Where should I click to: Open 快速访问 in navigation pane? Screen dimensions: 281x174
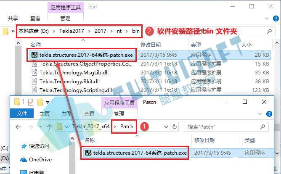coord(35,146)
